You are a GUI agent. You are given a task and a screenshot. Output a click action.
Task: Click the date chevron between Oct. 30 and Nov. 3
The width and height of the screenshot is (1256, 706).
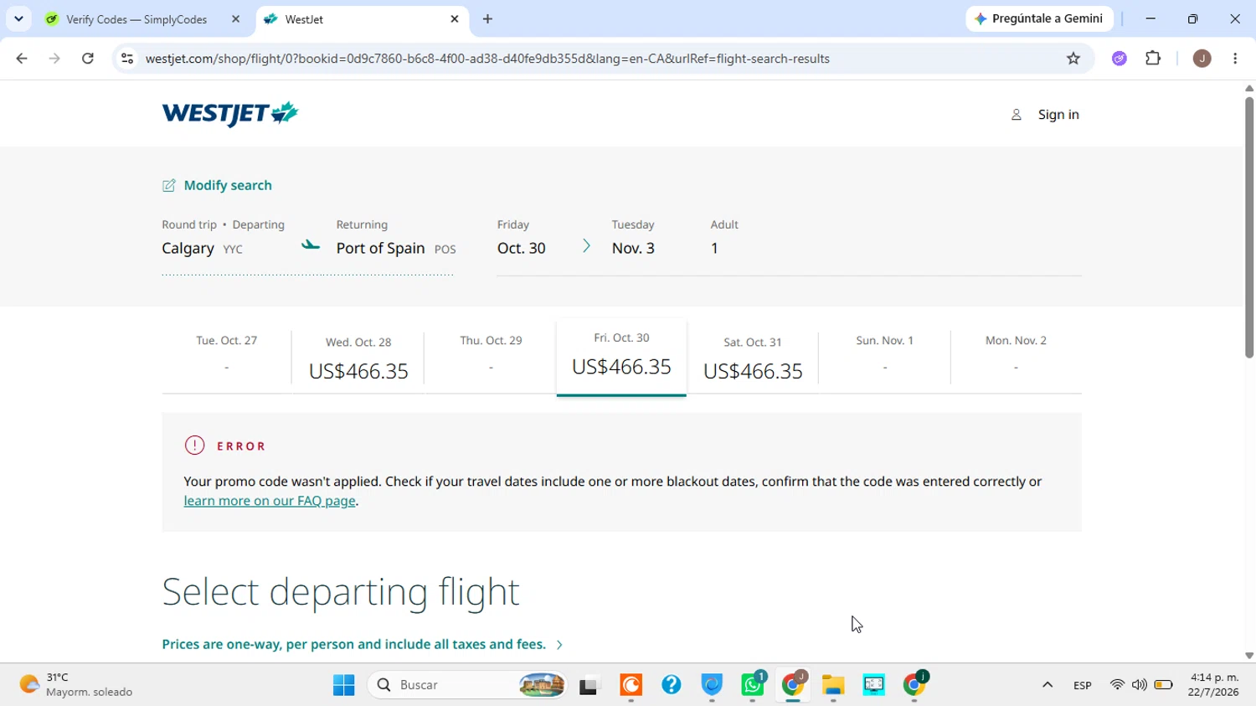point(586,245)
